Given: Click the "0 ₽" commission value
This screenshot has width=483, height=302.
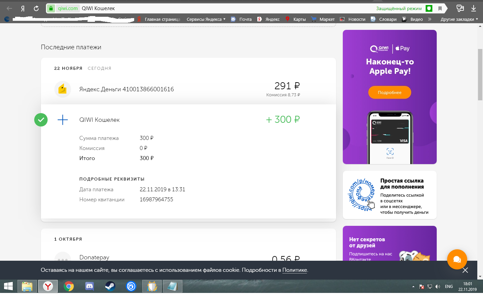Looking at the screenshot, I should click(x=144, y=148).
